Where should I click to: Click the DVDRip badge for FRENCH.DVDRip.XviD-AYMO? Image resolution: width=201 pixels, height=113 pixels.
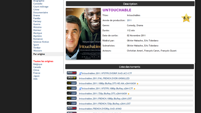[x=72, y=108]
